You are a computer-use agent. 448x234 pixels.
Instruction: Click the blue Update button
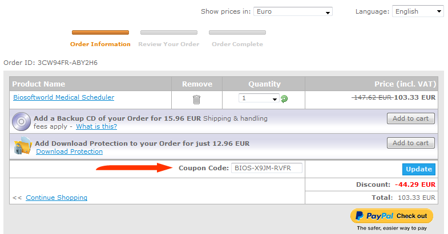click(x=419, y=169)
